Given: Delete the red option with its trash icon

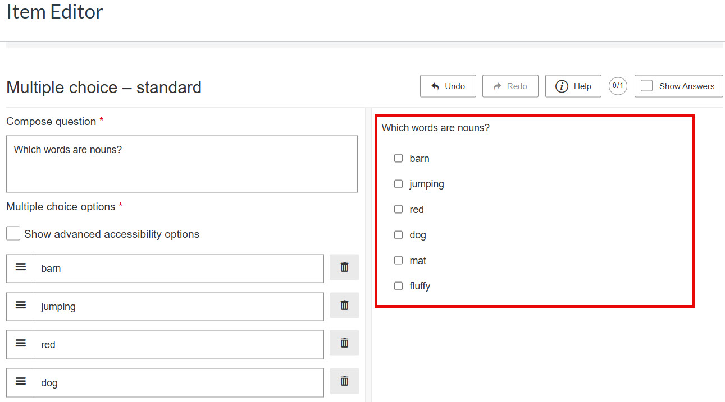Looking at the screenshot, I should 344,343.
